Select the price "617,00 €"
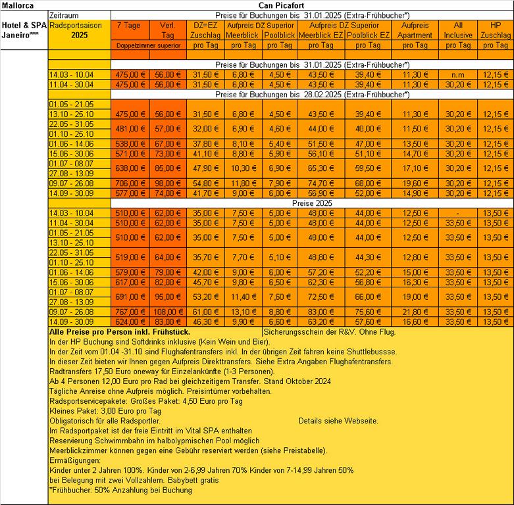 pos(130,282)
